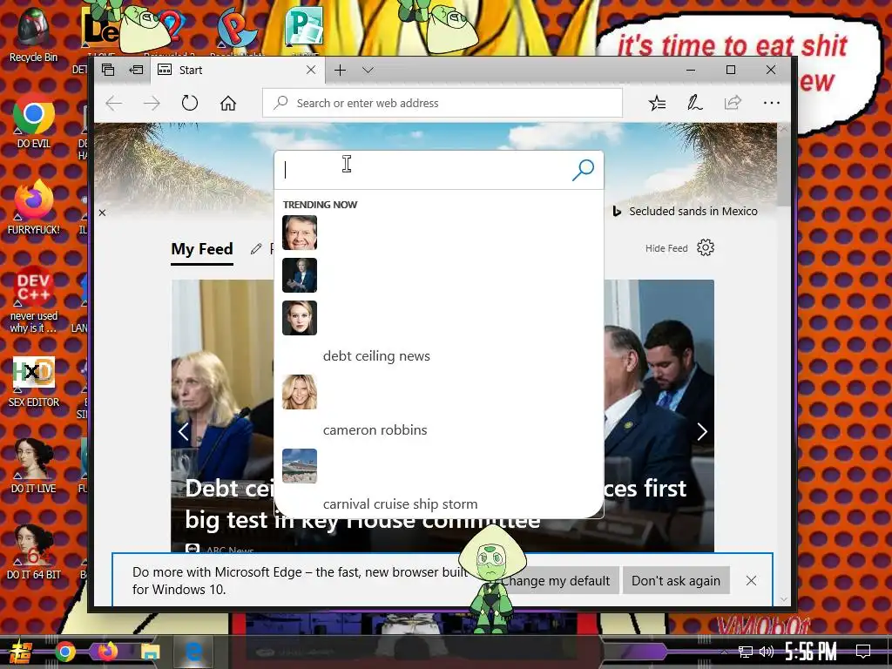Click the 5:56 PM clock
Image resolution: width=892 pixels, height=669 pixels.
[x=811, y=652]
